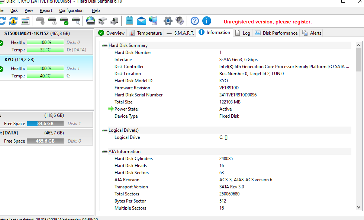
Task: Open the Report menu
Action: coord(46,10)
